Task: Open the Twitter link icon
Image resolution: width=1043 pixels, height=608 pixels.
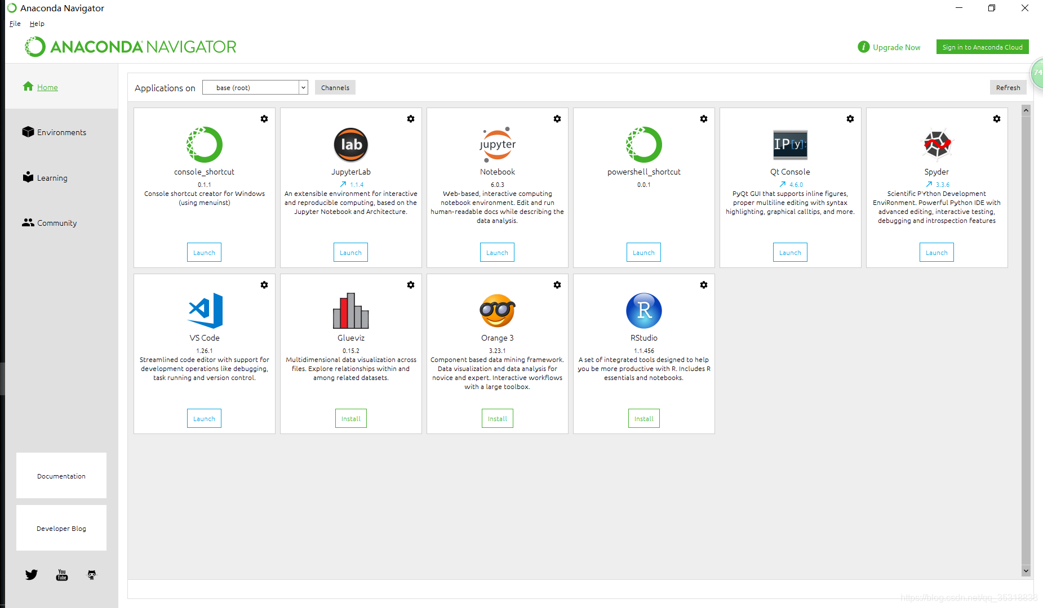Action: click(x=32, y=575)
